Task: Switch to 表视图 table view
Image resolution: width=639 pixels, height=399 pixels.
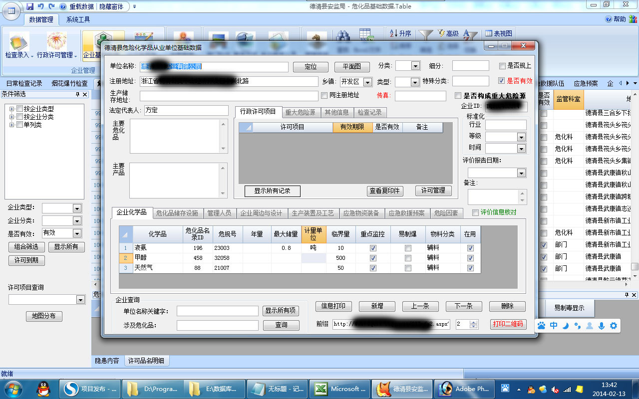Action: pyautogui.click(x=498, y=33)
